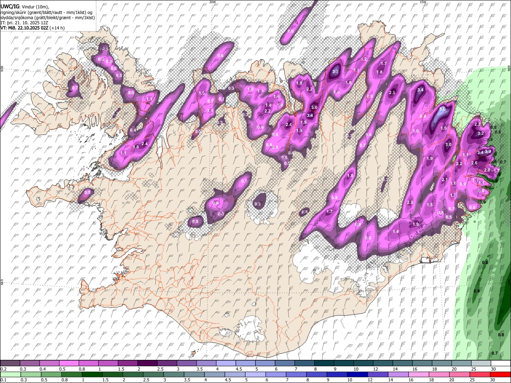Click the '3.2' snowfall value on the map
Viewport: 511px width, 383px height.
481,134
